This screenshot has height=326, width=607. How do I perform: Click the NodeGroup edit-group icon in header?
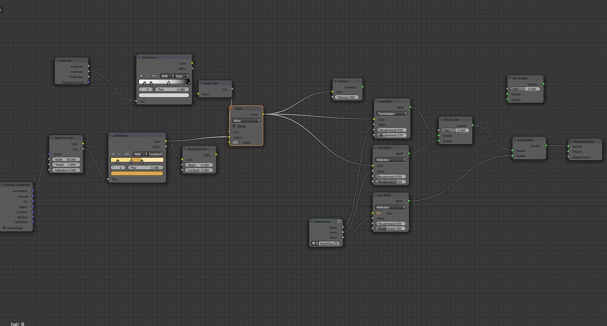pos(339,222)
